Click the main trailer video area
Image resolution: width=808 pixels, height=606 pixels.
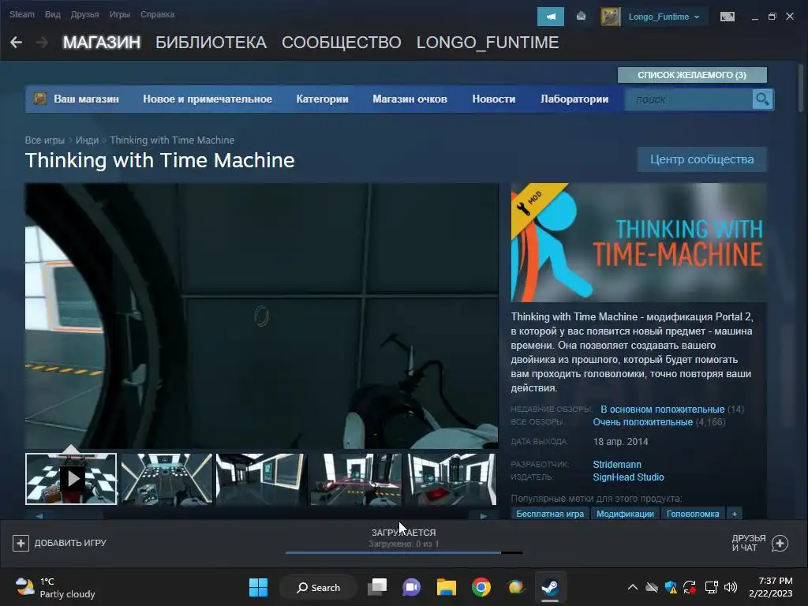[262, 316]
